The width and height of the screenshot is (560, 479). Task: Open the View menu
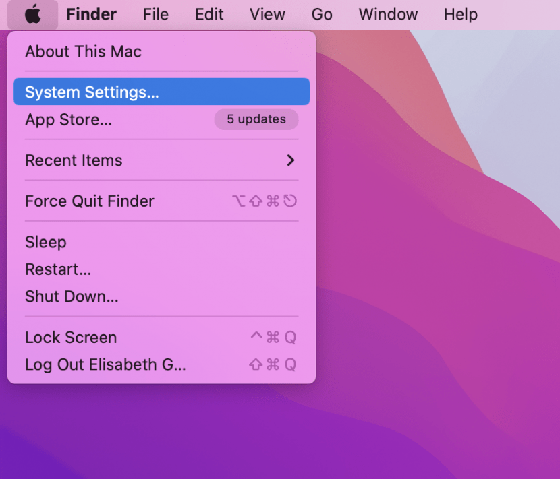[267, 14]
